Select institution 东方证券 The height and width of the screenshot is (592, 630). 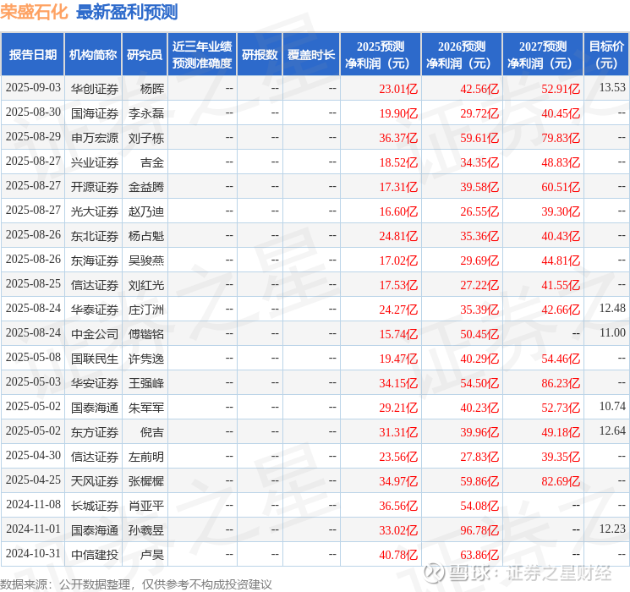pos(95,432)
